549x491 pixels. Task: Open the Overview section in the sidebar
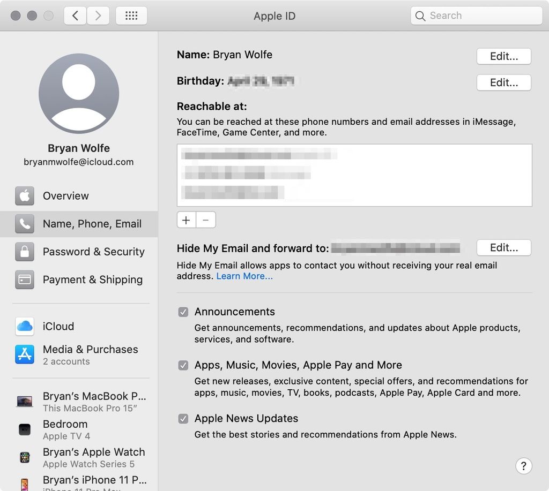(x=65, y=196)
